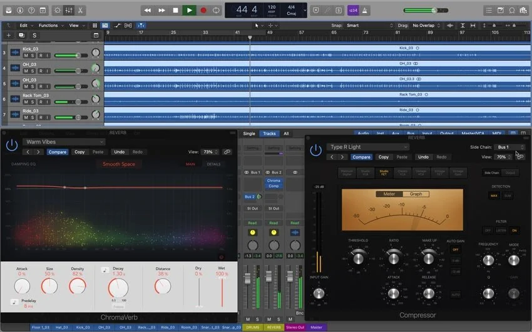532x332 pixels.
Task: Switch ChromaVerb to the DETAILS tab
Action: [x=213, y=164]
